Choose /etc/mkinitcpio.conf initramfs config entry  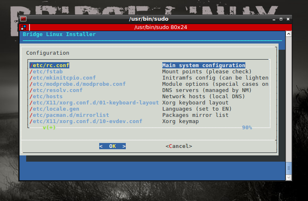(63, 78)
